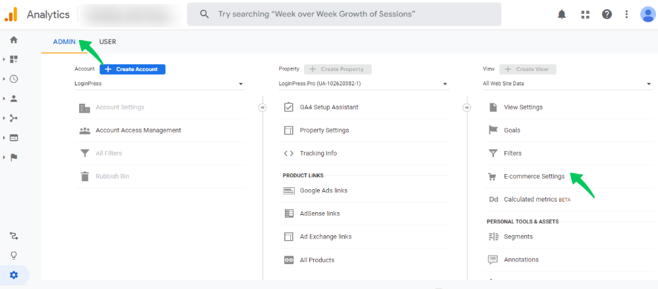This screenshot has height=289, width=658.
Task: Switch to the USER tab
Action: [107, 42]
